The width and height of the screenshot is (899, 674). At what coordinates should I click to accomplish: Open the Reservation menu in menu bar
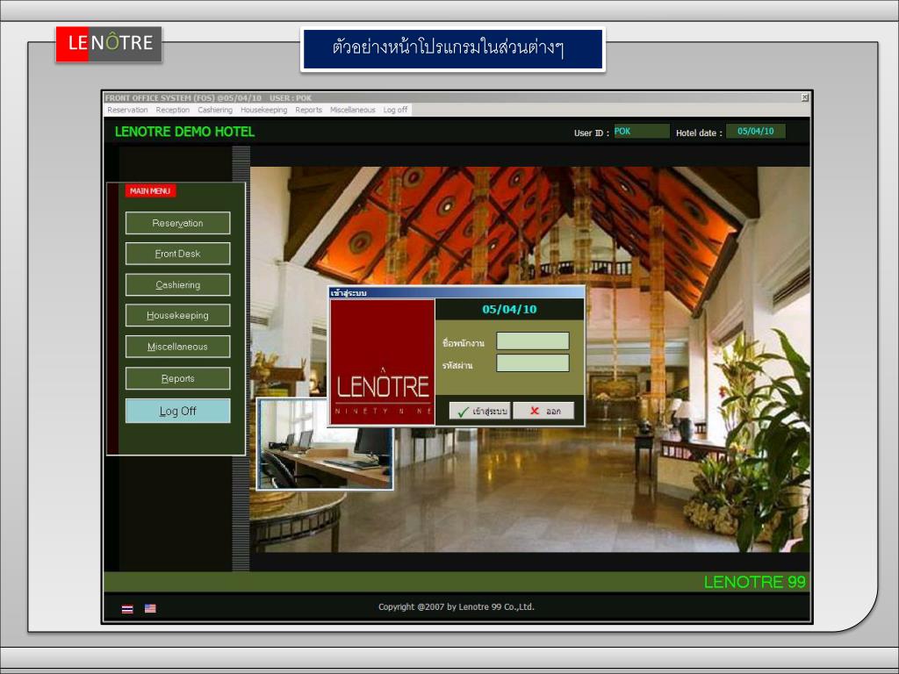tap(127, 110)
